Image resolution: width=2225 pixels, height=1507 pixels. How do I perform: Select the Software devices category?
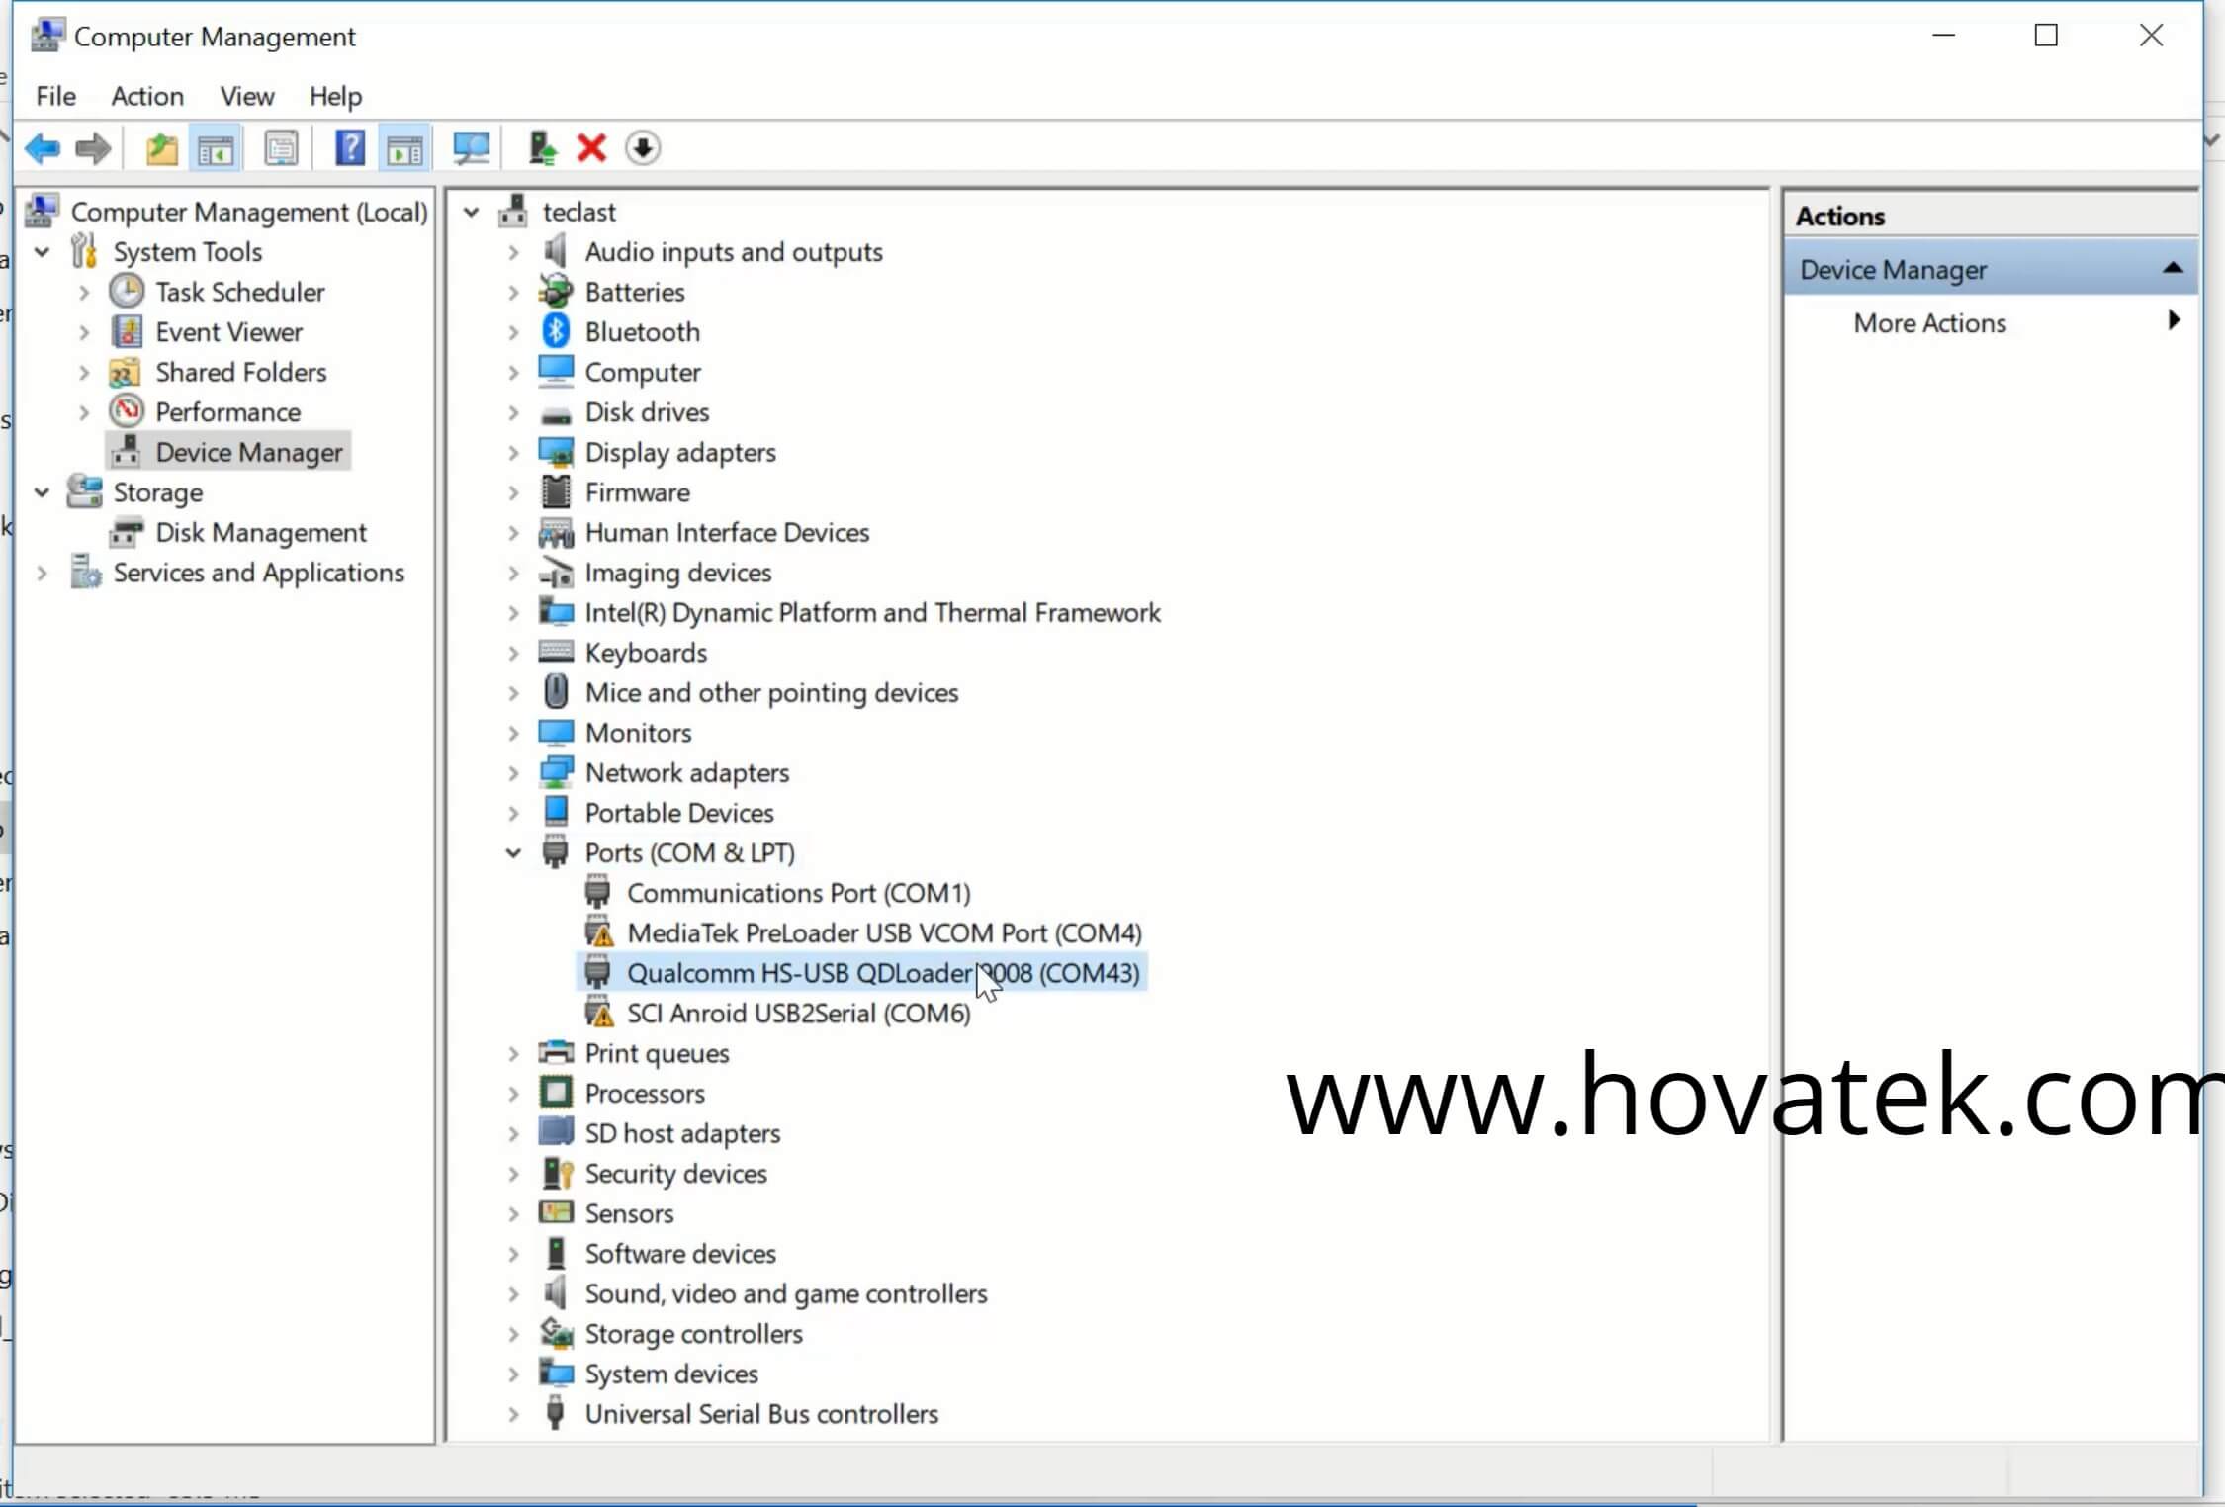coord(680,1253)
